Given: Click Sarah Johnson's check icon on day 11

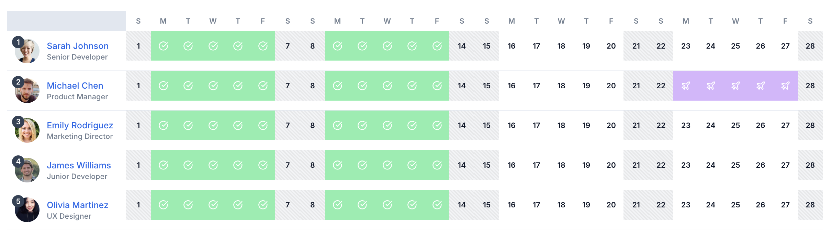Looking at the screenshot, I should (387, 46).
